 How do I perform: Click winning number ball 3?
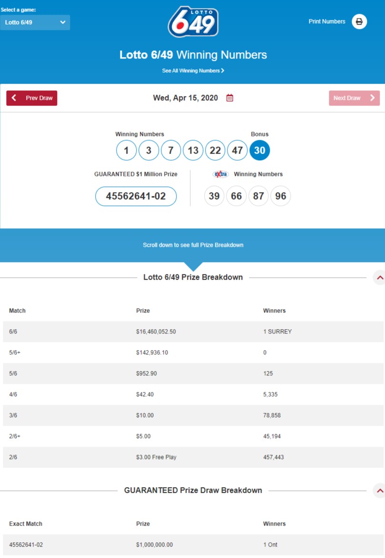148,150
